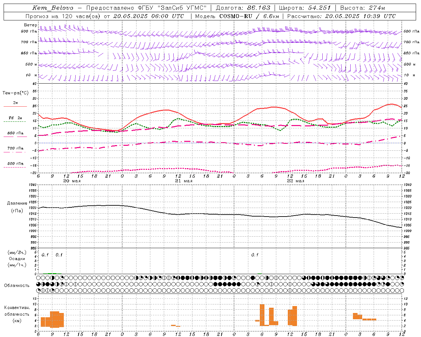Screen dimensions: 421x337
Task: Click the red "2м" temperature legend entry
Action: coord(15,103)
